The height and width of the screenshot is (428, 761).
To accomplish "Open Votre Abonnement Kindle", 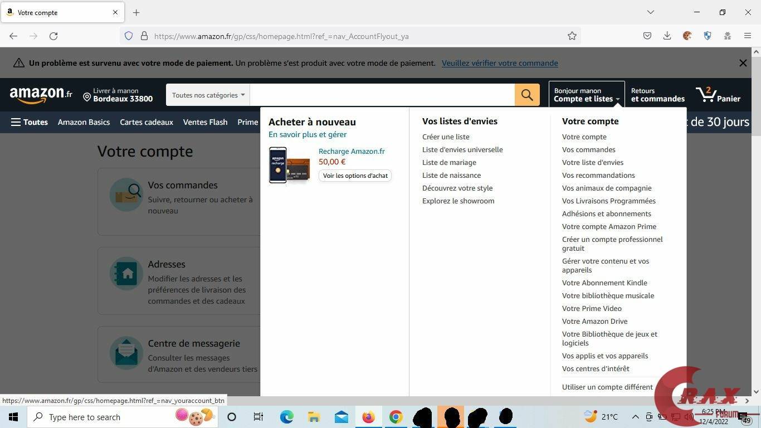I will click(604, 283).
